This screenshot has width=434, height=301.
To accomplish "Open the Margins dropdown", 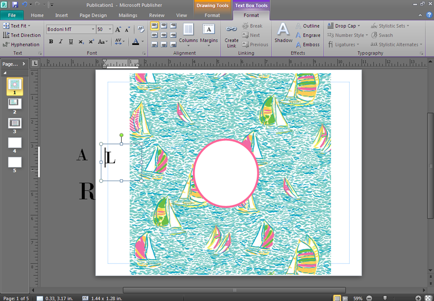I will [x=208, y=35].
